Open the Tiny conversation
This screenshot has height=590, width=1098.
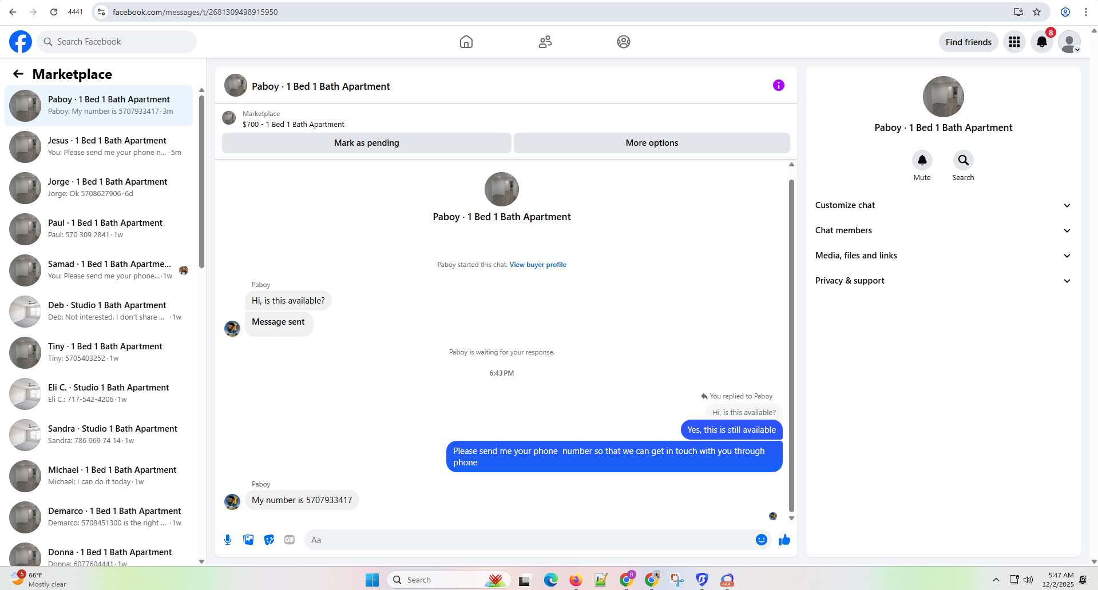tap(99, 353)
